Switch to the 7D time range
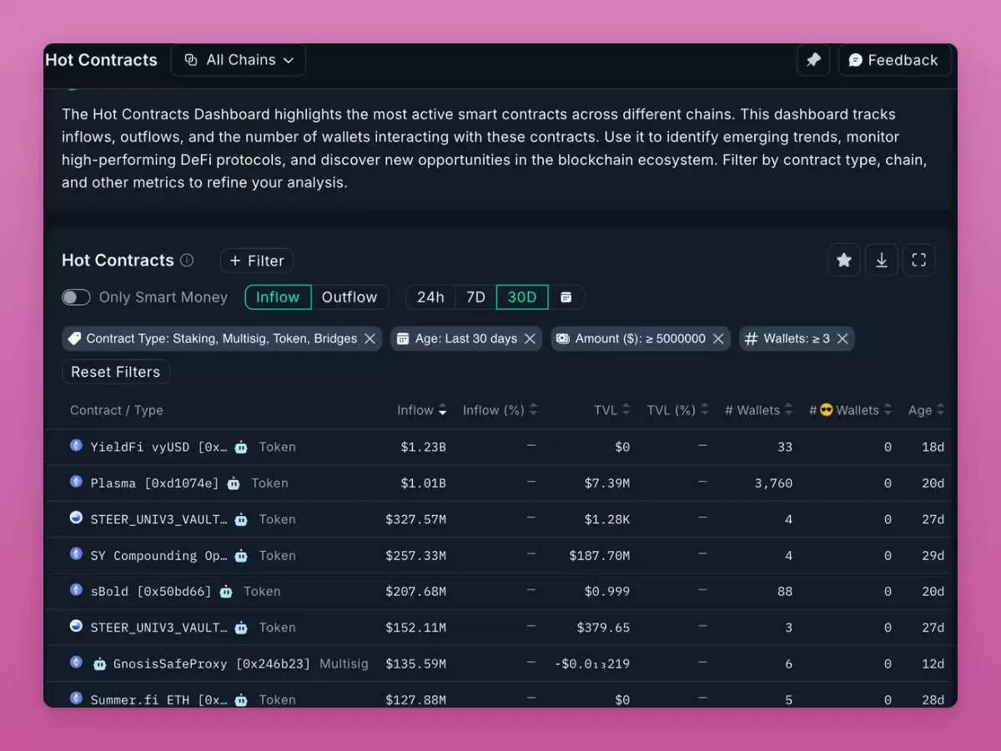 point(475,298)
